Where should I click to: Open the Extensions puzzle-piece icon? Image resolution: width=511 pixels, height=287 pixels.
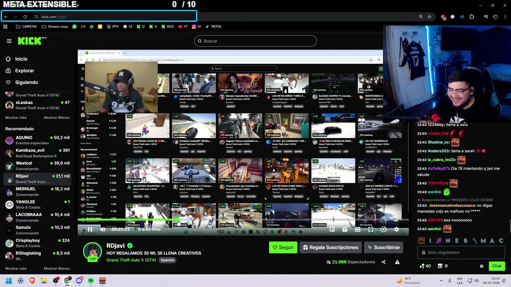tap(472, 17)
